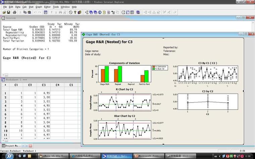Screen dimensions: 255x159
Task: Click the orange % Contribution legend swatch
Action: click(154, 67)
